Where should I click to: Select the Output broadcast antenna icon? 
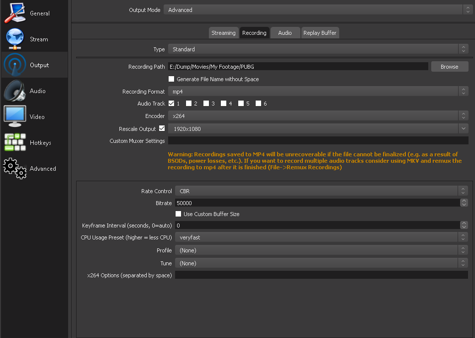coord(15,65)
